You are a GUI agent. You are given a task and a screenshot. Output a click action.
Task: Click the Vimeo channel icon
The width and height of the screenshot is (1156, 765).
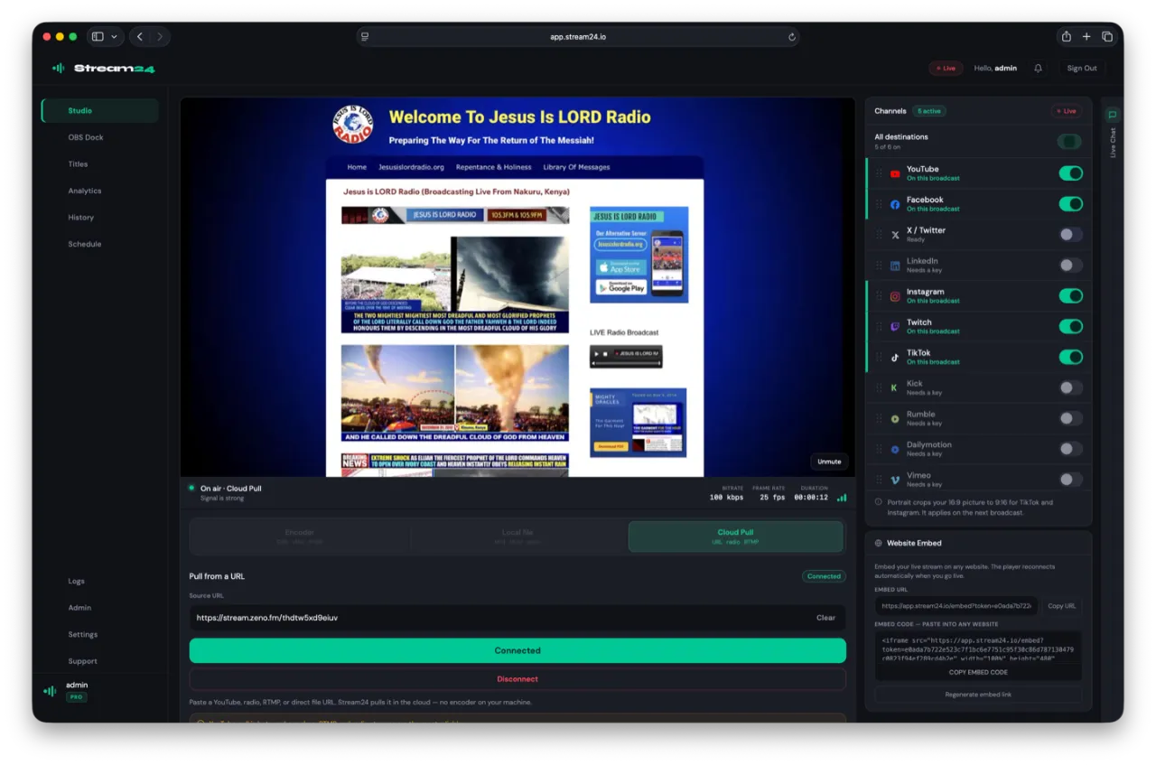tap(895, 480)
